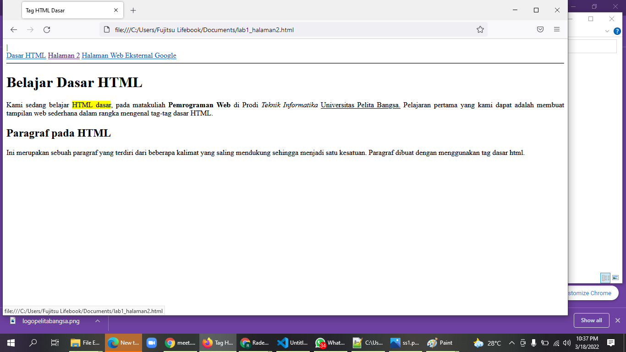Switch to Microsoft Edge on the taskbar
This screenshot has width=626, height=352.
tap(123, 342)
